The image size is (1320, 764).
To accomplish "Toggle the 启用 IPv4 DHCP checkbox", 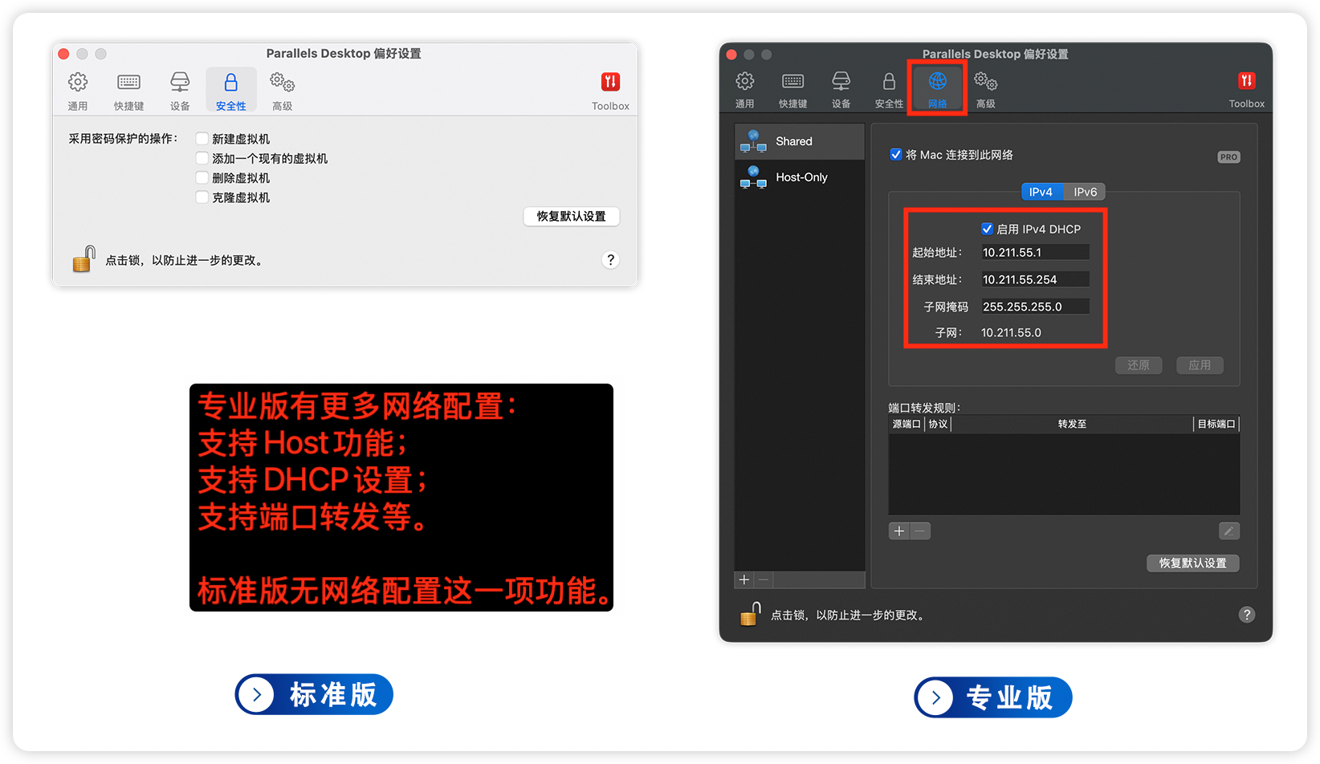I will pyautogui.click(x=987, y=229).
